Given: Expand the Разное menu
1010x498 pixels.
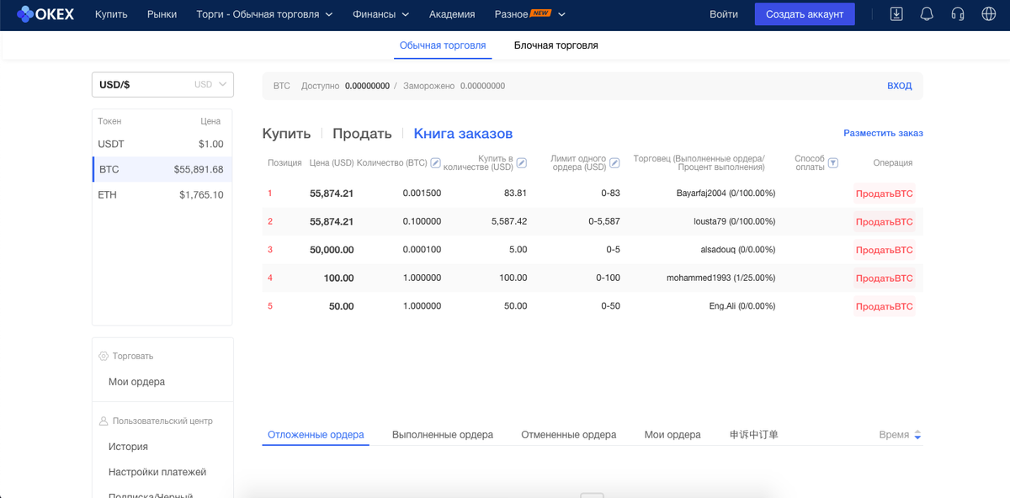Looking at the screenshot, I should [x=529, y=14].
